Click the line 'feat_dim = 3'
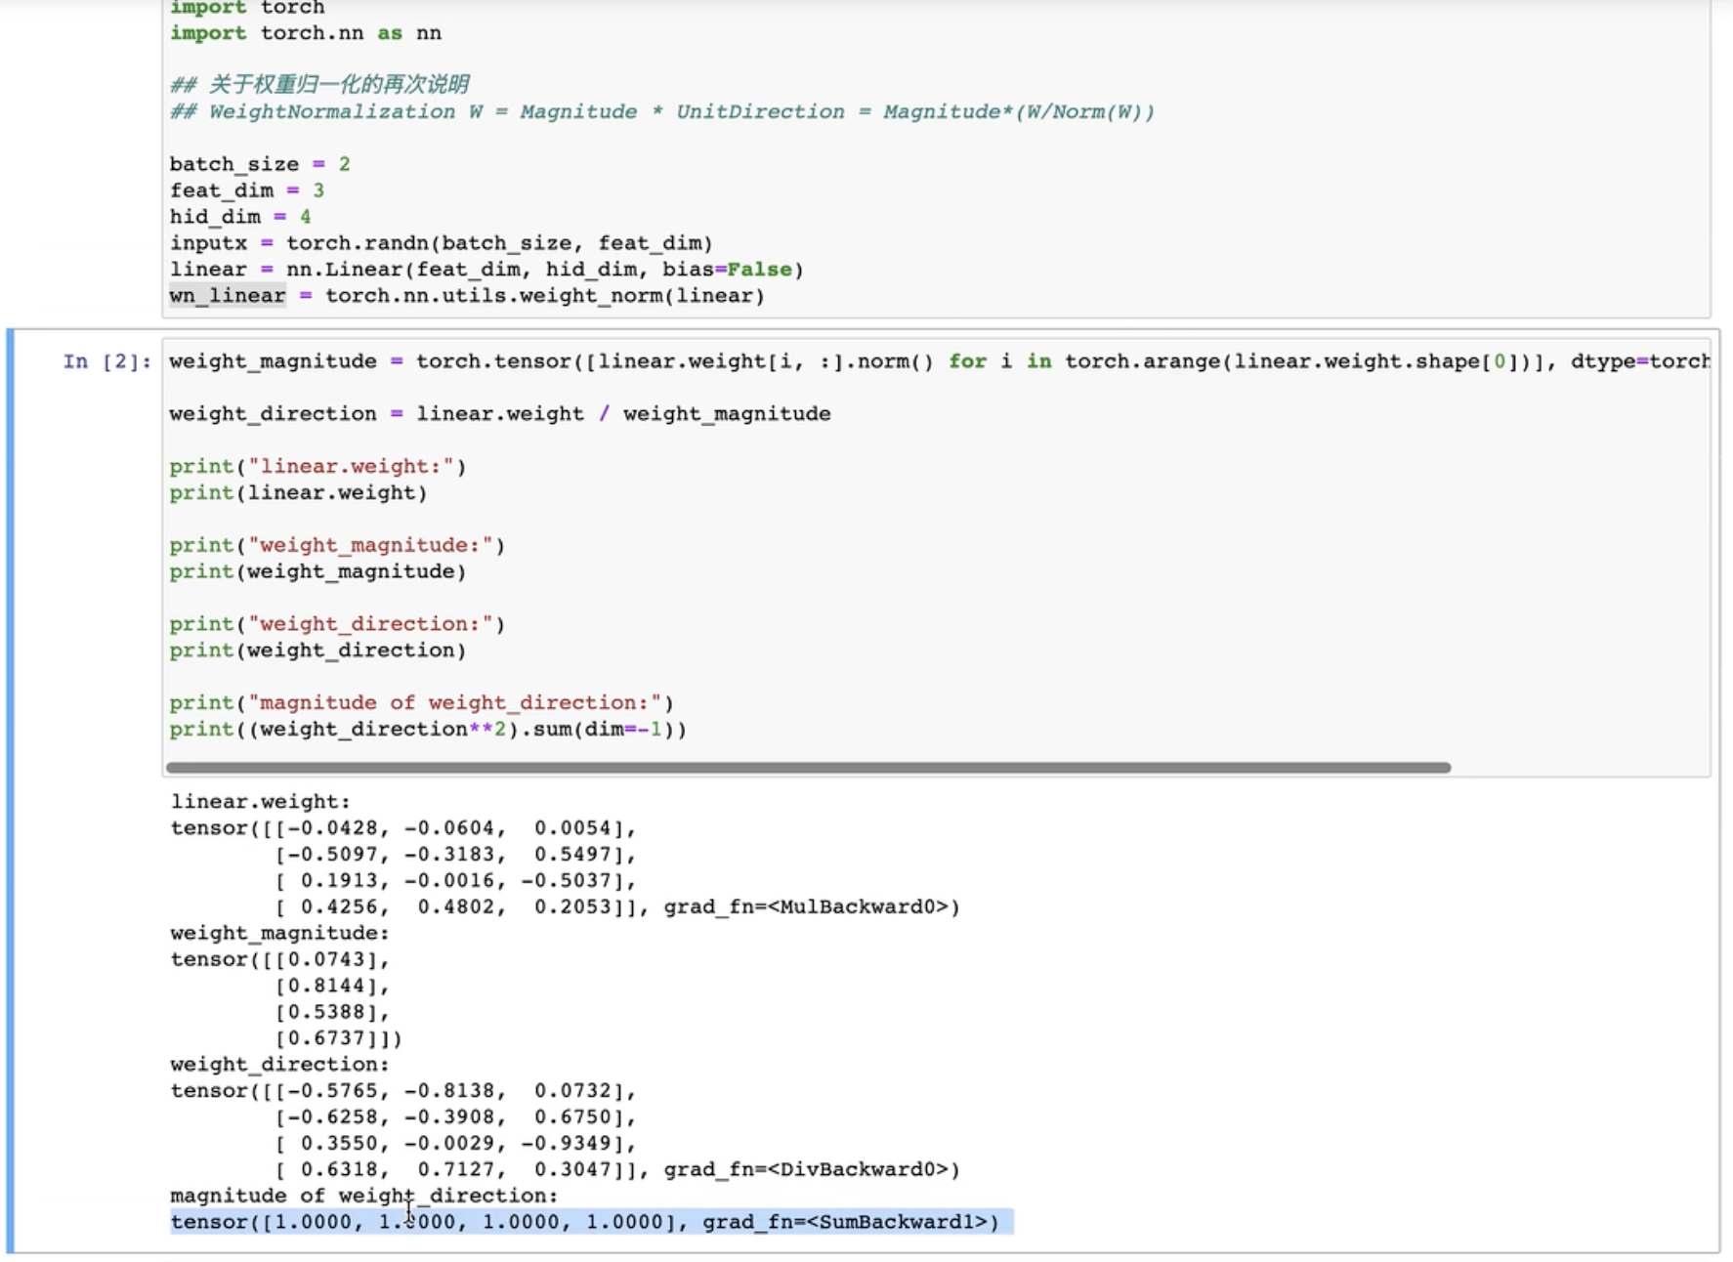 pyautogui.click(x=246, y=190)
